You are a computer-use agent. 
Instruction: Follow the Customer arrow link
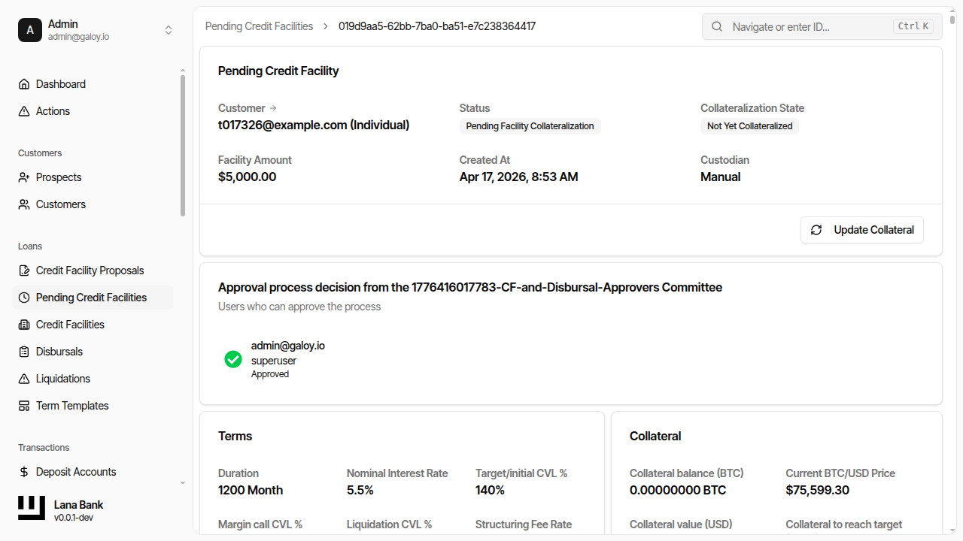[x=273, y=108]
